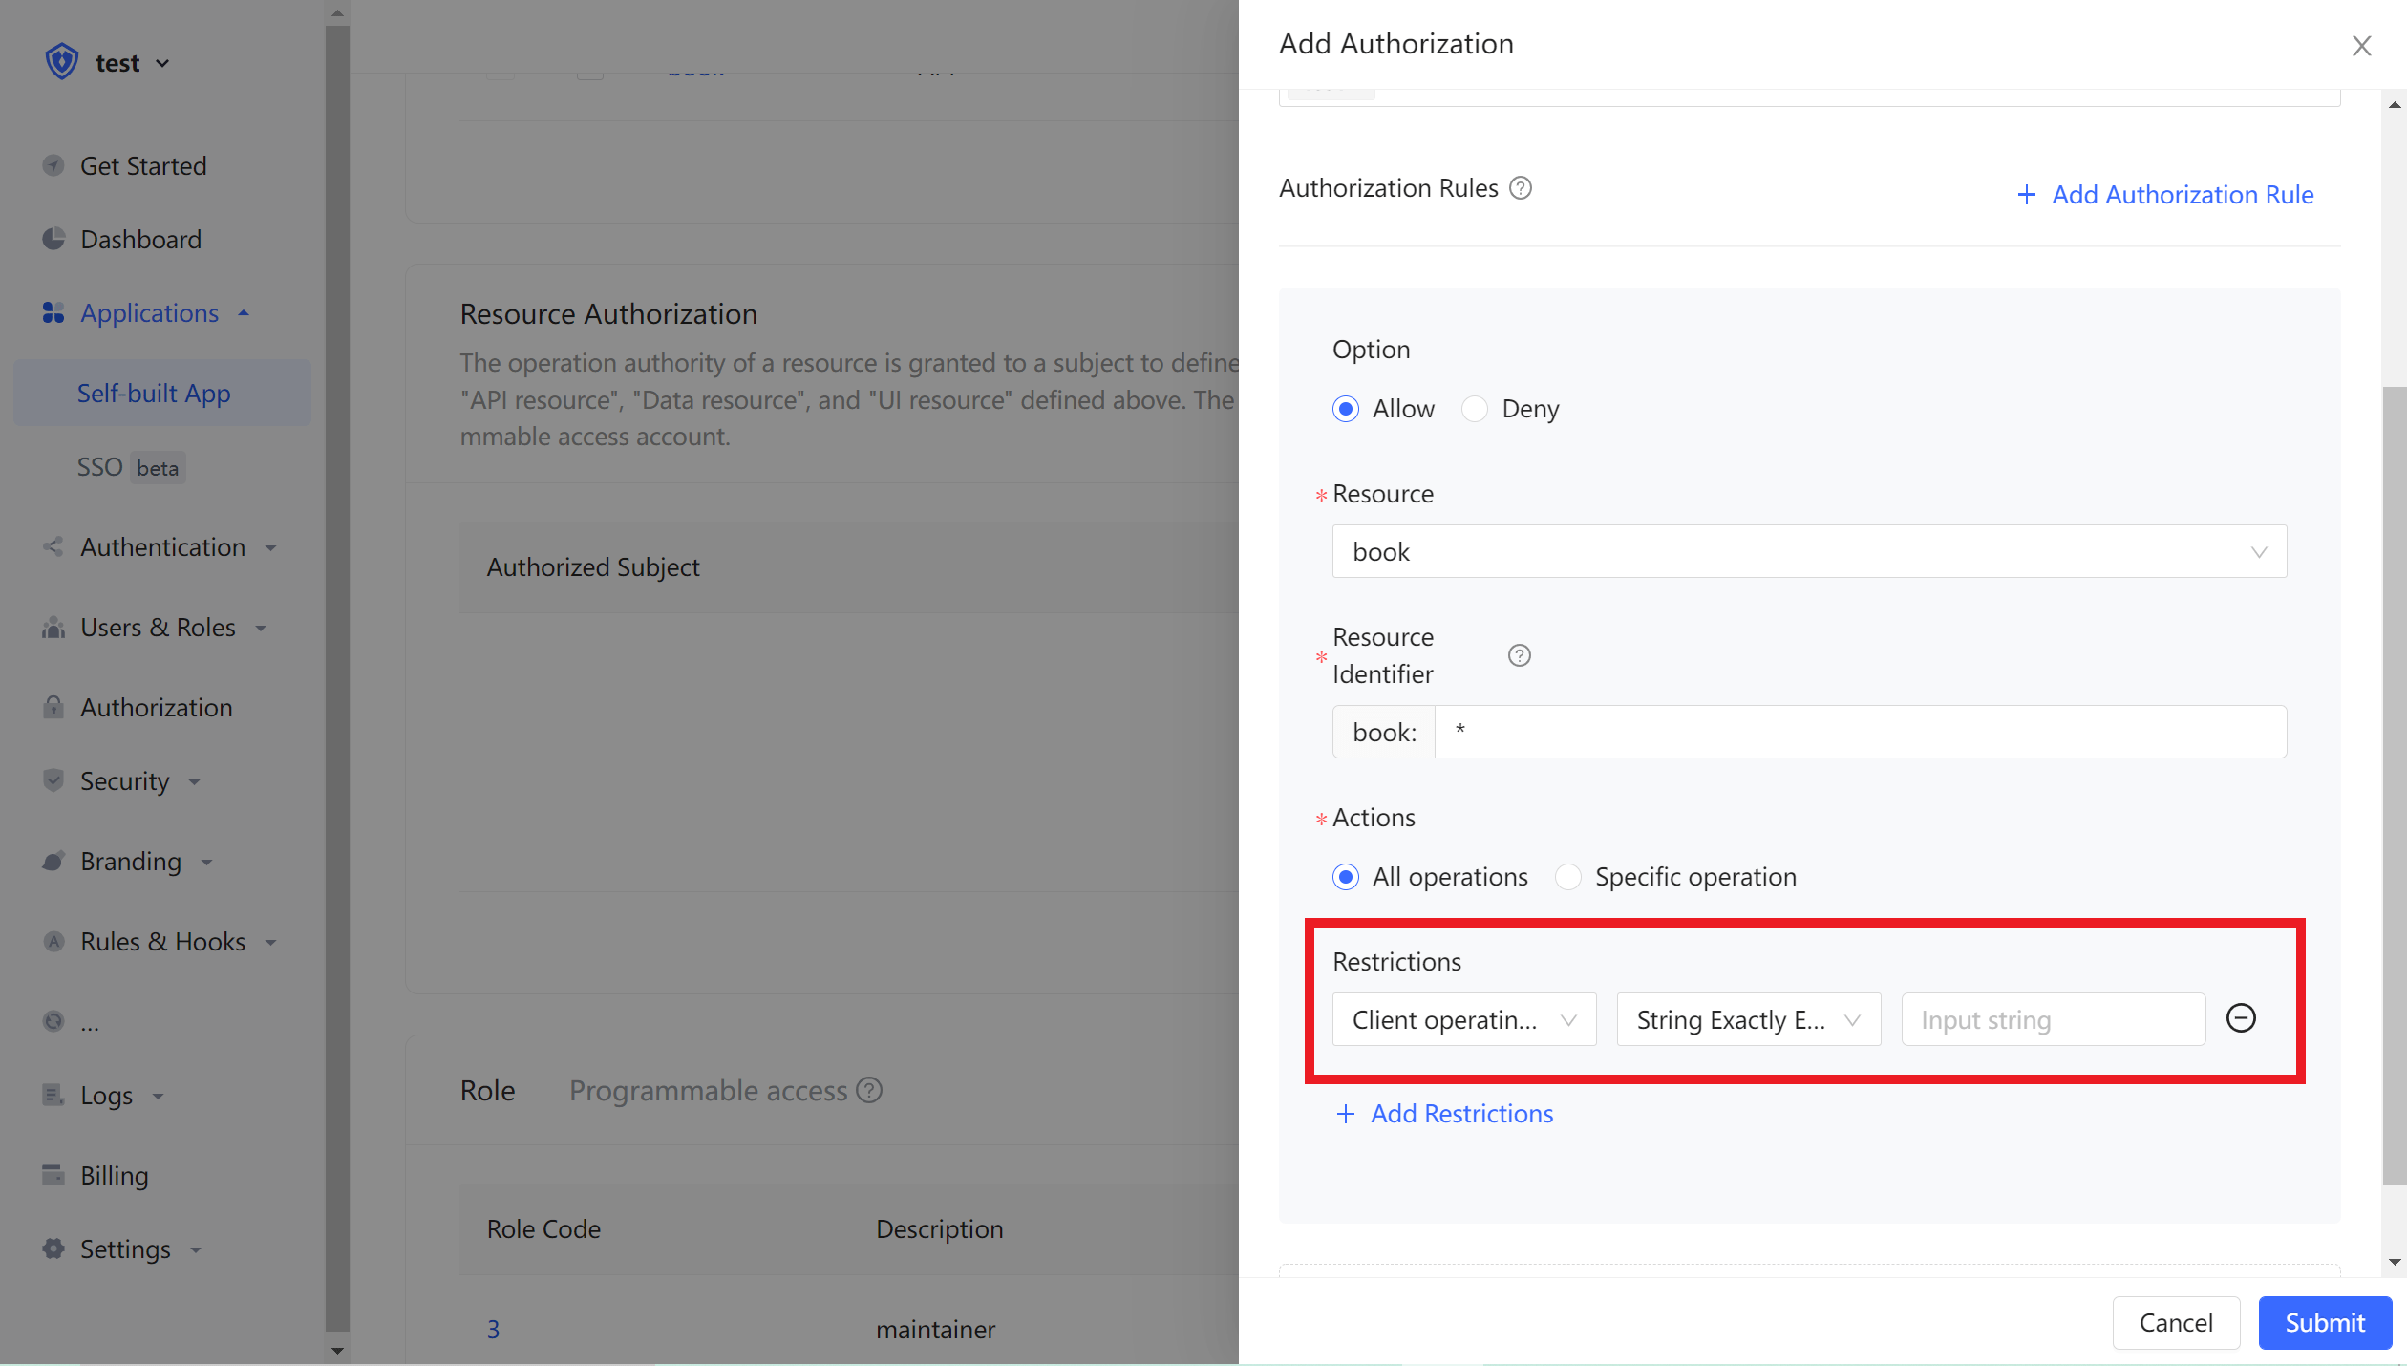Image resolution: width=2407 pixels, height=1366 pixels.
Task: Open the Client operation restriction dropdown
Action: pyautogui.click(x=1463, y=1019)
